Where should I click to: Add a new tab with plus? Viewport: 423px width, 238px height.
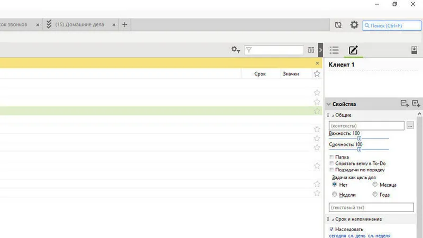click(125, 25)
